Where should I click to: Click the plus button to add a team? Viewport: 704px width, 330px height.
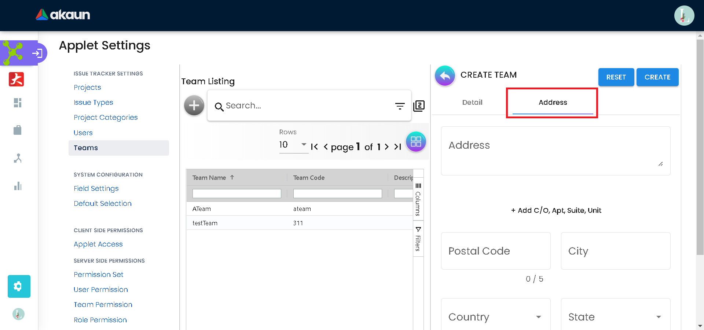click(x=194, y=105)
